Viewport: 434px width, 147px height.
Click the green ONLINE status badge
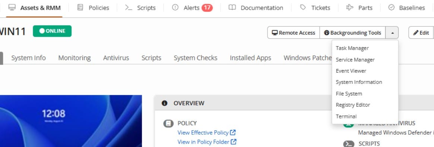[52, 31]
